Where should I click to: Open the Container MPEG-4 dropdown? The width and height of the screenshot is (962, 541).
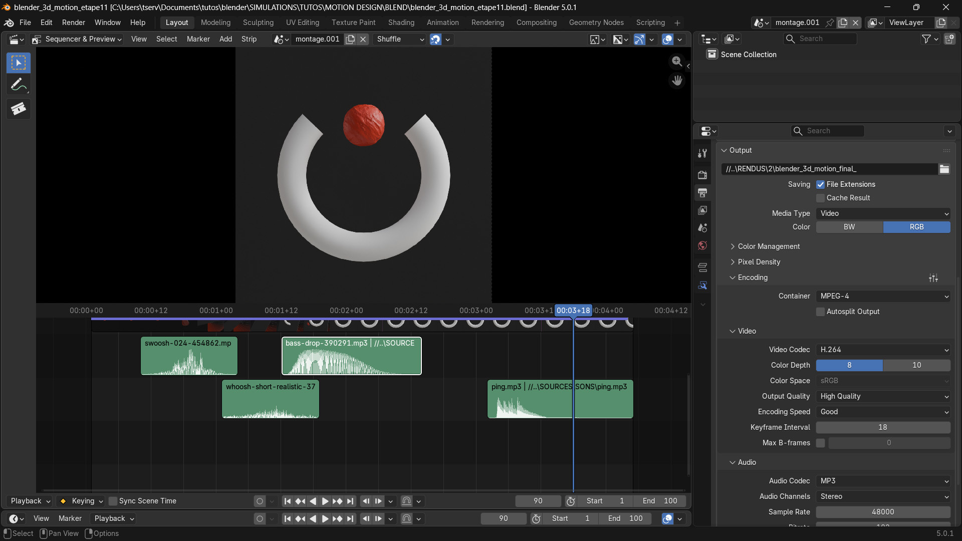tap(883, 297)
